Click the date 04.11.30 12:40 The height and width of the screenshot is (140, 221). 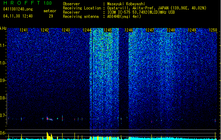(18, 16)
